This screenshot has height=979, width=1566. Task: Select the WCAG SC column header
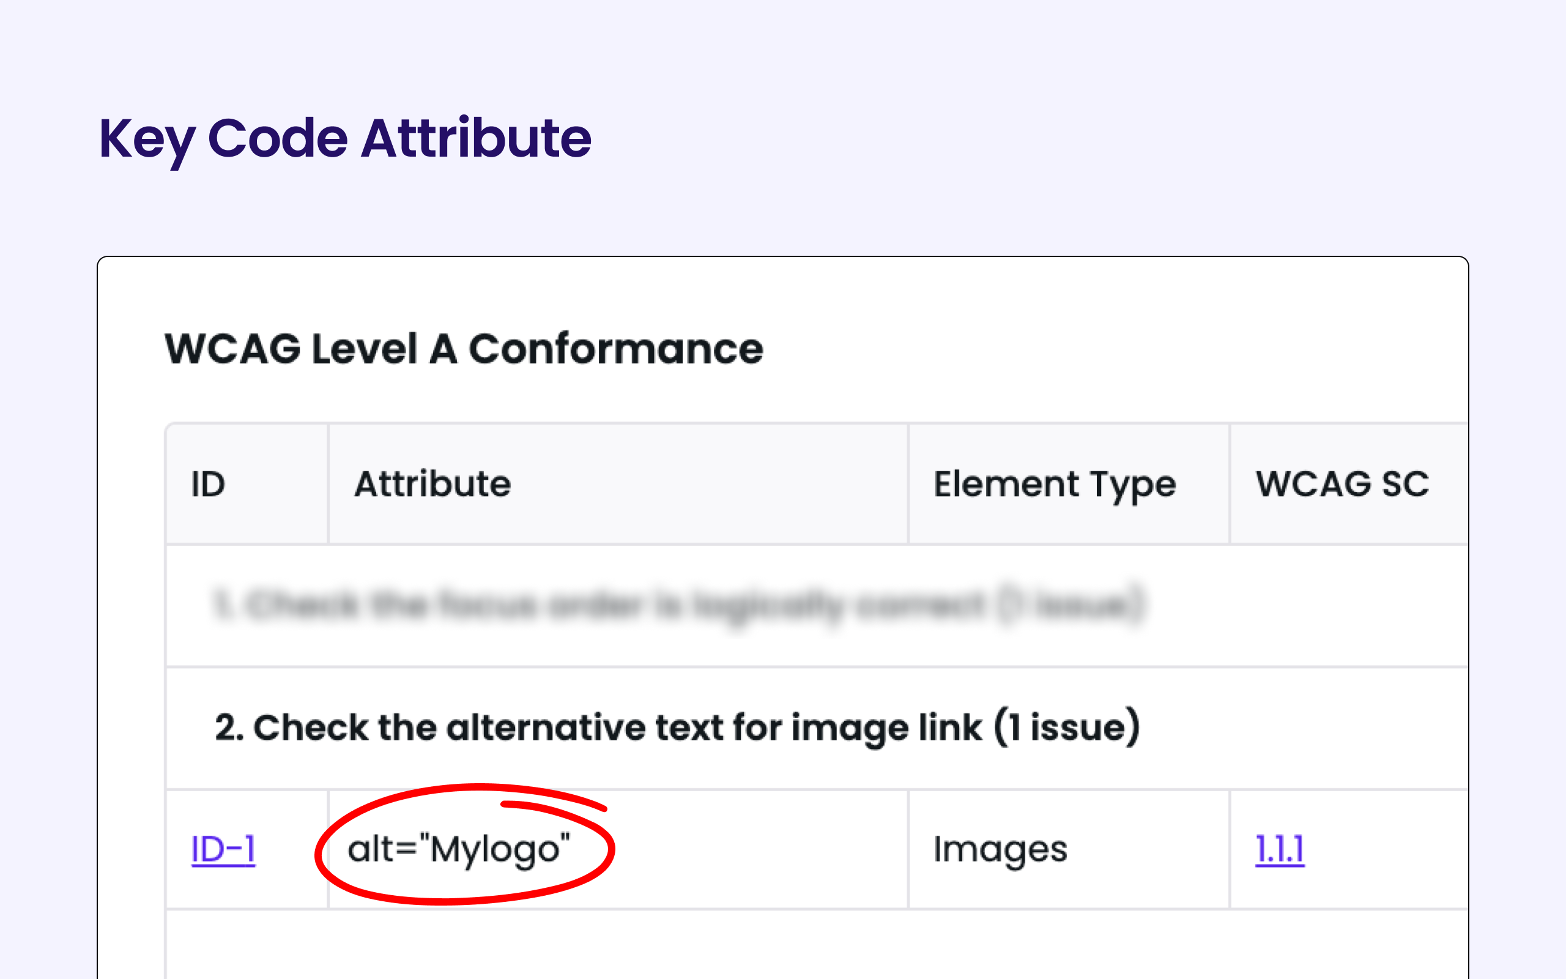(1342, 483)
